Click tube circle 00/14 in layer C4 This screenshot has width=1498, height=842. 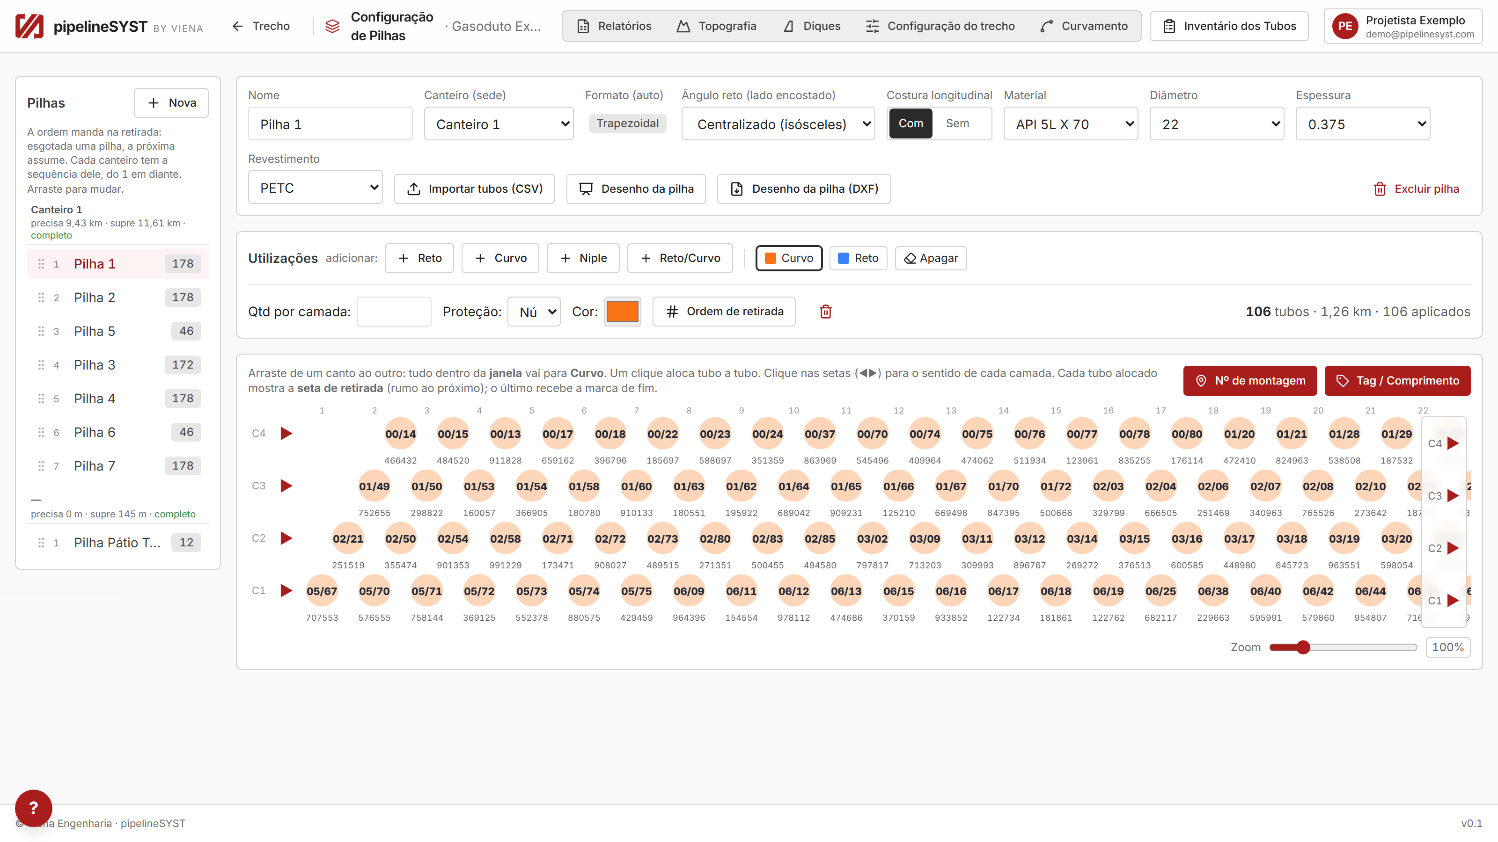click(x=401, y=434)
